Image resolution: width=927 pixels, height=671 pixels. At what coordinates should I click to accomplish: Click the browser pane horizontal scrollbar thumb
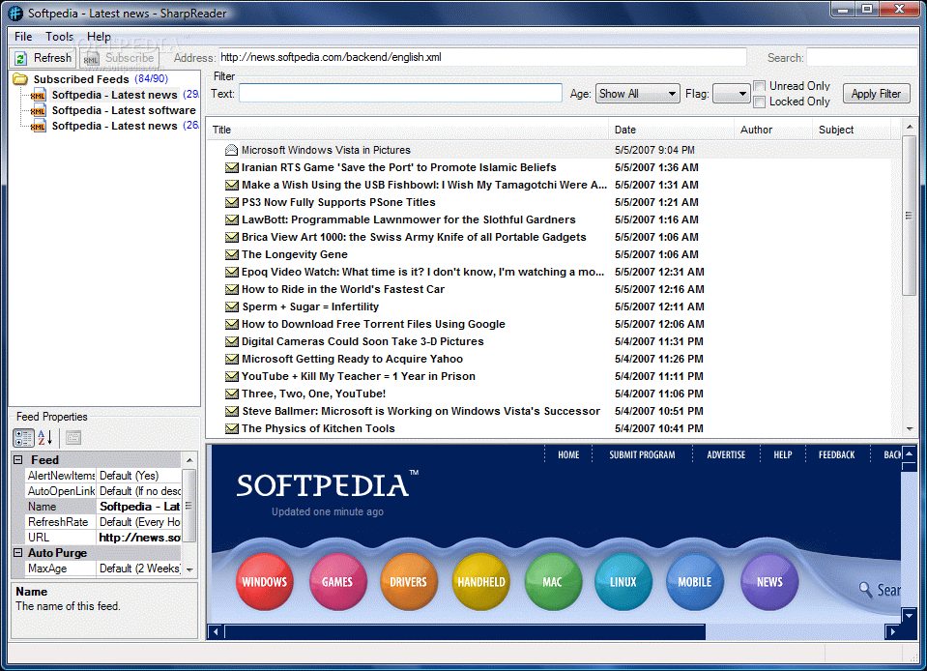click(465, 632)
